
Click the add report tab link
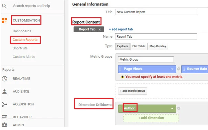pyautogui.click(x=121, y=29)
